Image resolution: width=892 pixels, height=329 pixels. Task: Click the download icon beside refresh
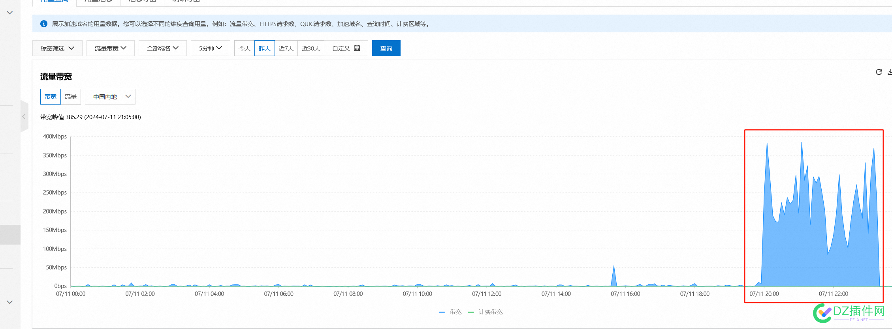click(890, 72)
